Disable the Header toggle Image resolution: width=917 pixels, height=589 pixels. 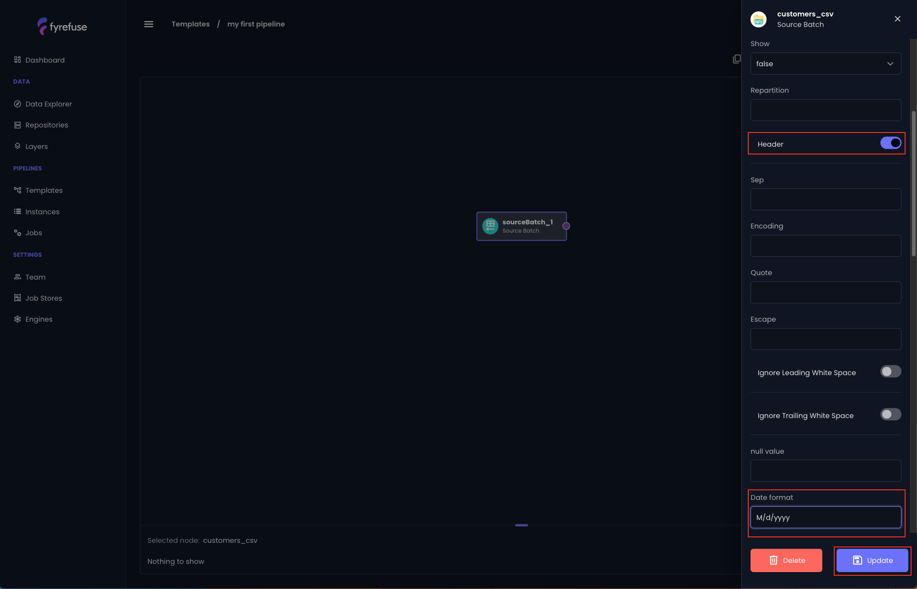[x=890, y=143]
